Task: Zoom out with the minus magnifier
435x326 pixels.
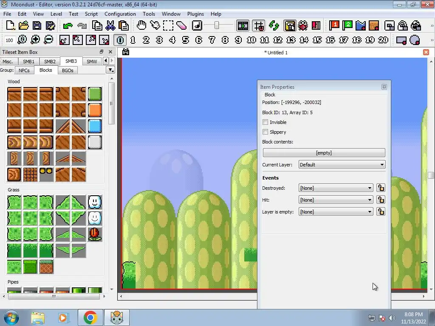Action: (48, 40)
